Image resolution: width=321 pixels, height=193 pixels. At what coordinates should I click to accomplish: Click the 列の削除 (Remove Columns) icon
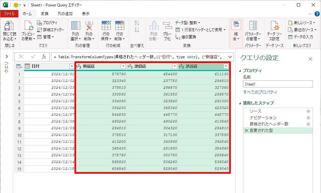click(x=89, y=26)
